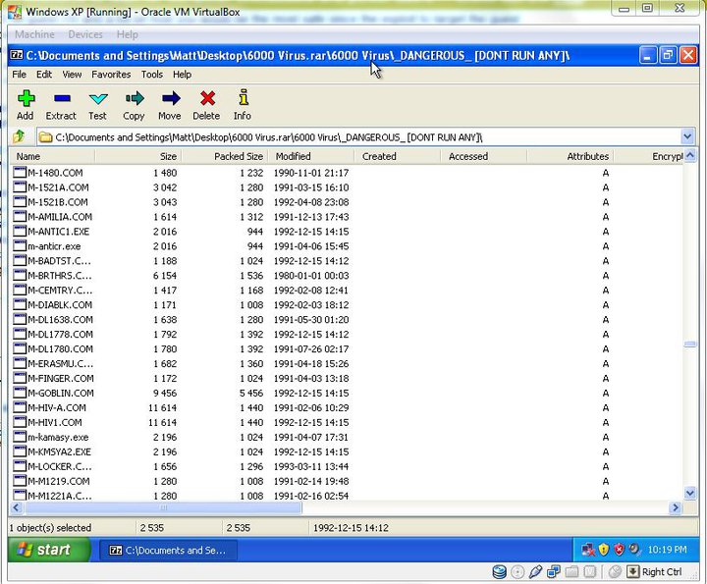Click the red Delete icon
Viewport: 707px width, 584px height.
pos(207,98)
